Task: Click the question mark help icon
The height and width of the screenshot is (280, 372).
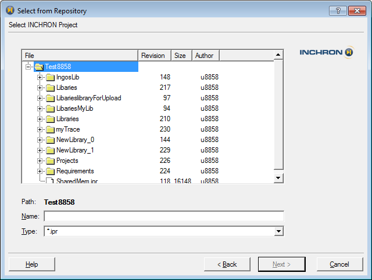Action: (x=338, y=10)
